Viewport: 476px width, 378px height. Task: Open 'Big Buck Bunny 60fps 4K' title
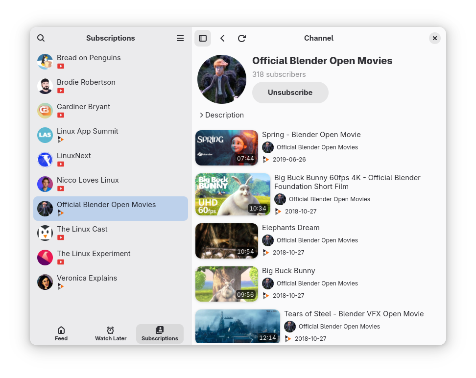[347, 182]
